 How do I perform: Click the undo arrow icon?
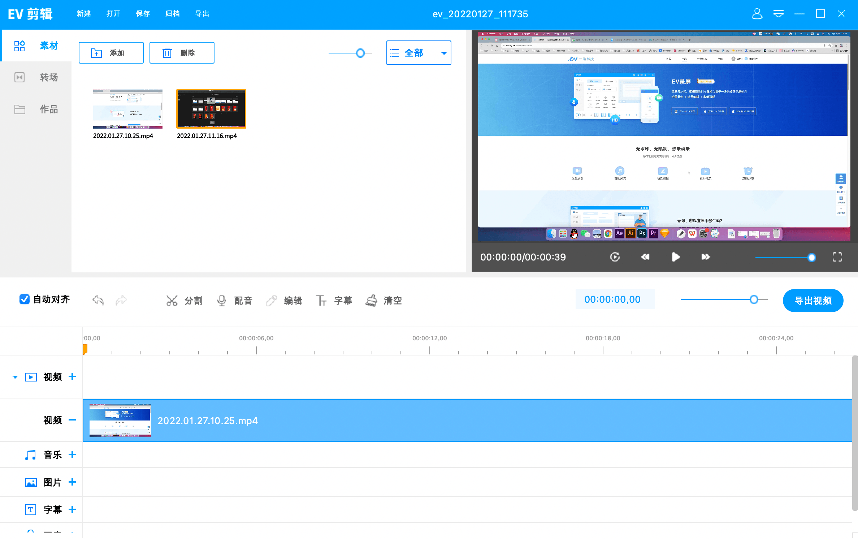(x=98, y=300)
